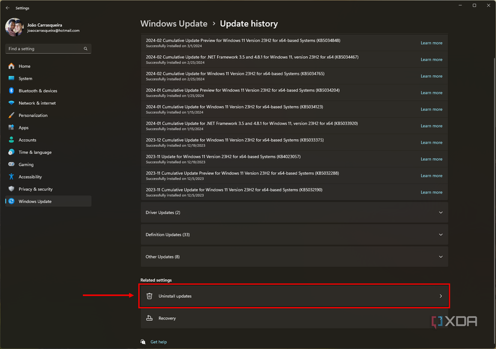Click the Gaming controller icon

click(11, 164)
